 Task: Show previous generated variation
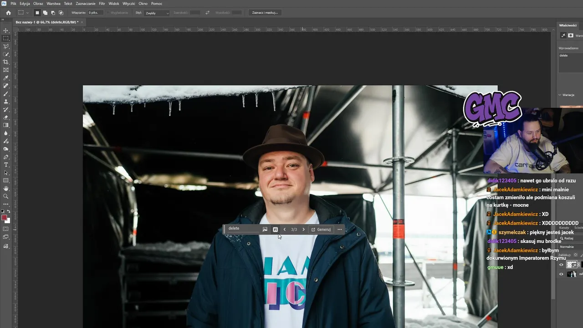click(285, 230)
